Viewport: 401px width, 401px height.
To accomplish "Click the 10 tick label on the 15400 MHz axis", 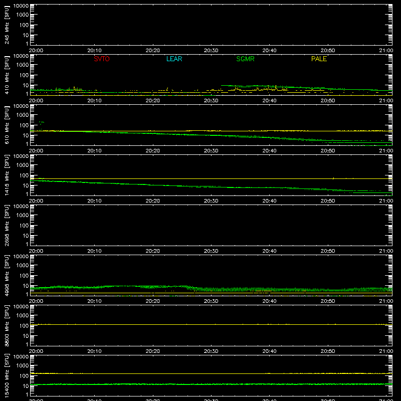I will [26, 386].
